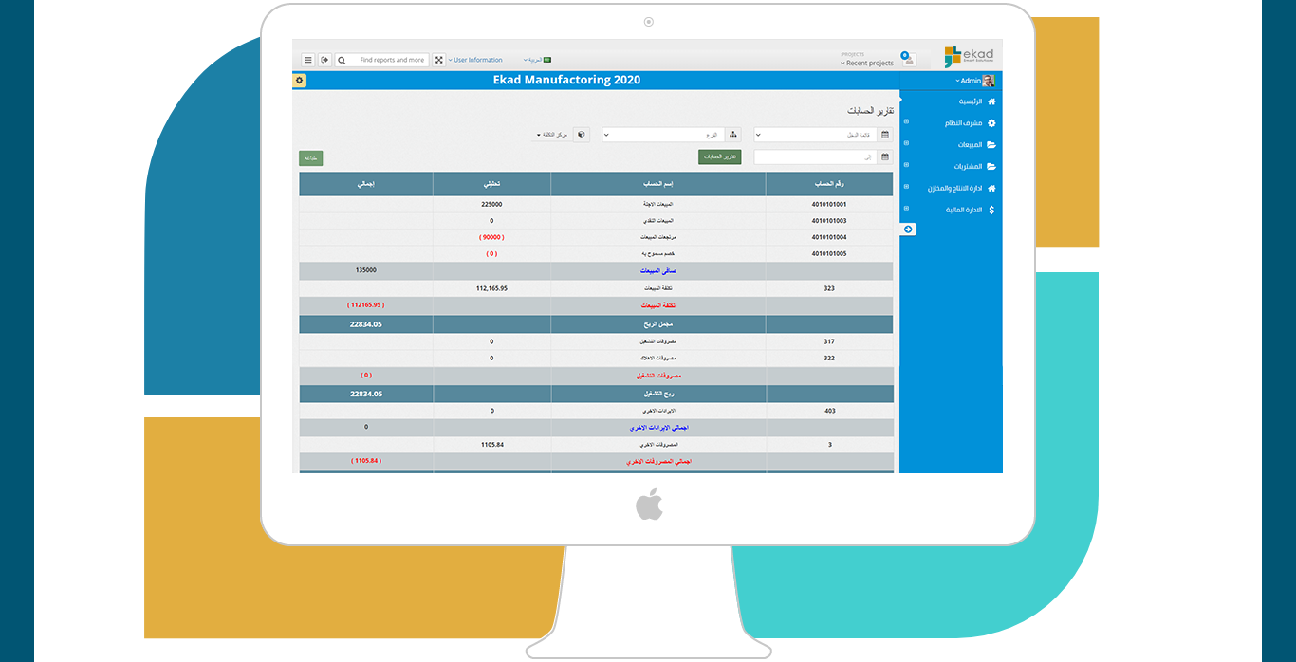Click the red value ( 90000 )
This screenshot has width=1296, height=662.
491,237
